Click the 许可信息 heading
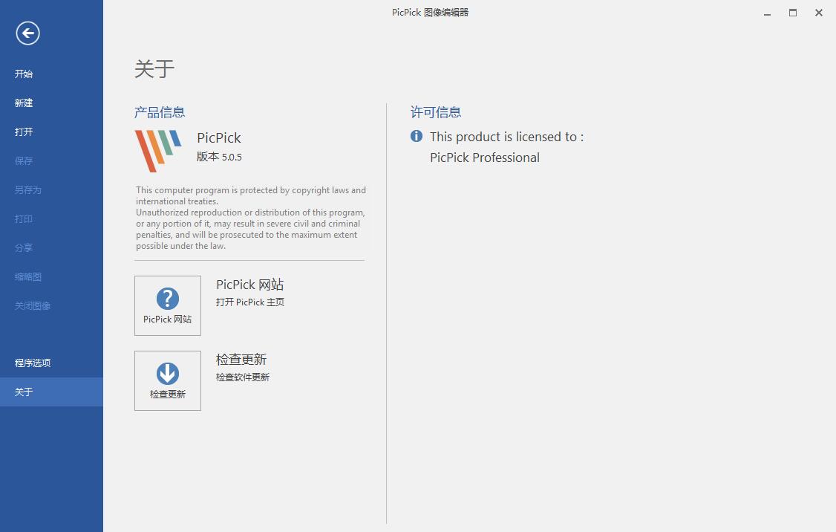Viewport: 836px width, 532px height. (436, 112)
